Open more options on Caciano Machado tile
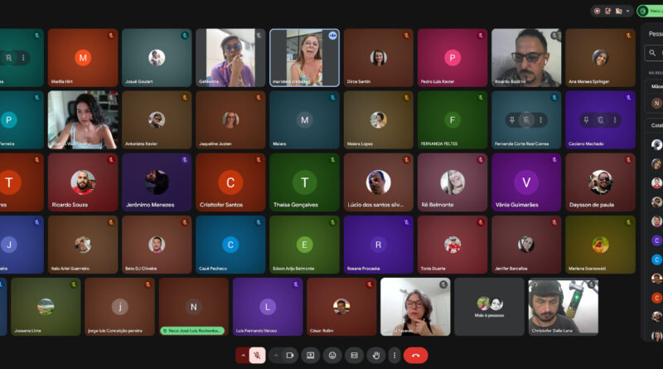This screenshot has height=369, width=663. click(615, 120)
